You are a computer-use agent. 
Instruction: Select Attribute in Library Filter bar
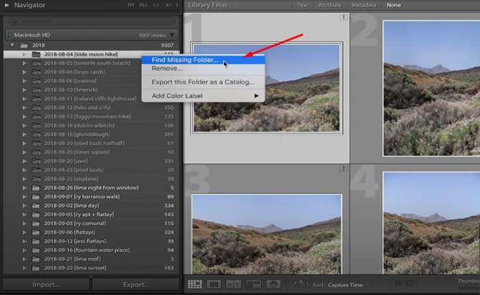[330, 5]
